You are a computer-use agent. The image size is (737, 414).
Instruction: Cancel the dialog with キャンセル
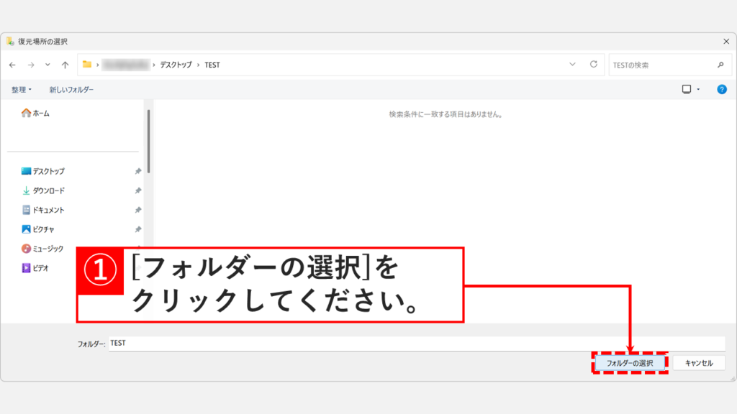pos(699,363)
